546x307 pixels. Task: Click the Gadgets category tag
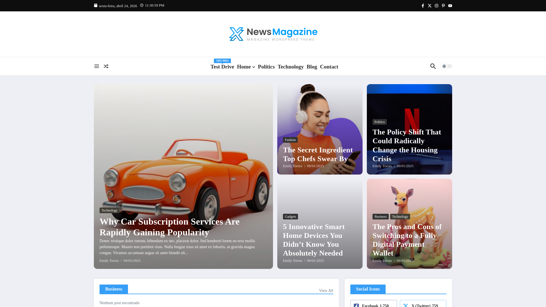290,217
